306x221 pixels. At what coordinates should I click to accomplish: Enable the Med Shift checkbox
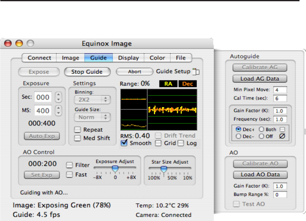pos(78,138)
